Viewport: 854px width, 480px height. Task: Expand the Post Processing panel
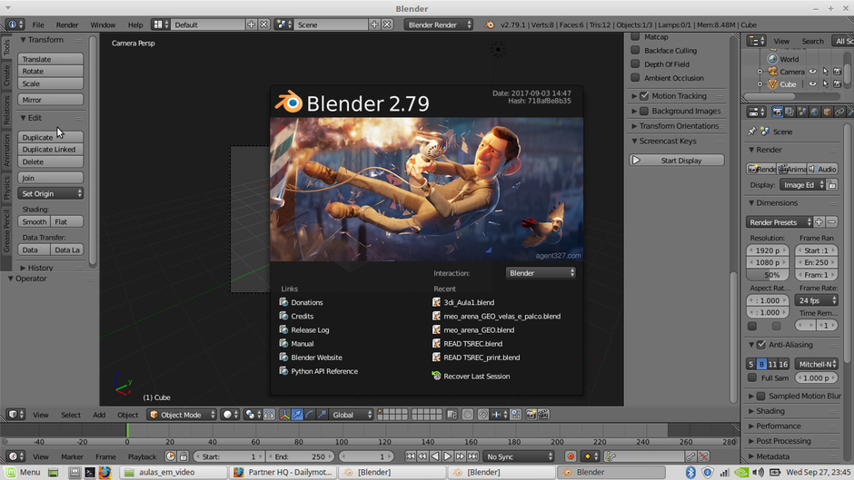(x=783, y=441)
